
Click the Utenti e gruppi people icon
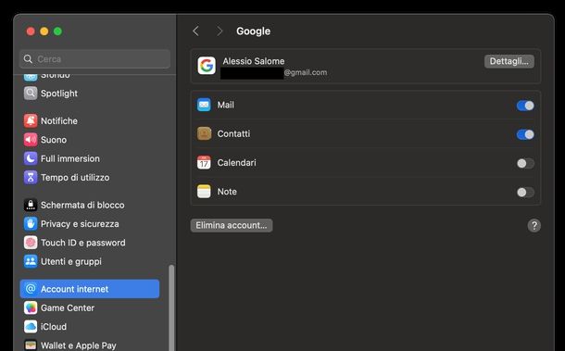[x=31, y=261]
